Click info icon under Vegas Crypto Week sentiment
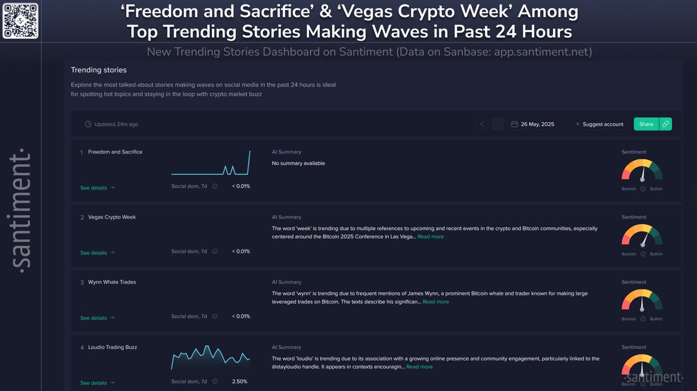The width and height of the screenshot is (697, 391). point(642,254)
